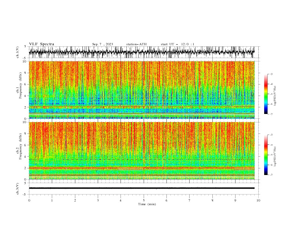
Task: Click the "5" voltage tick on ch.1(V) axis
Action: [x=25, y=47]
